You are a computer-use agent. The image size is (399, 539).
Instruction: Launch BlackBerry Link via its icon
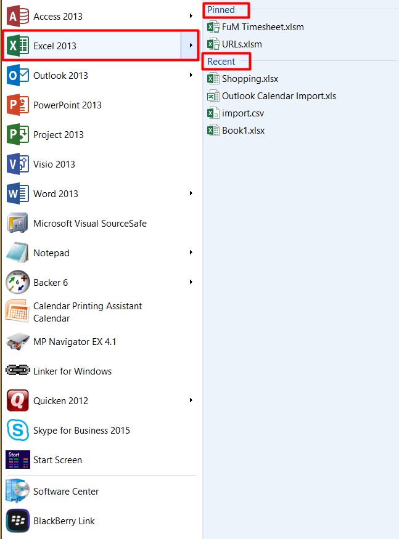(17, 521)
